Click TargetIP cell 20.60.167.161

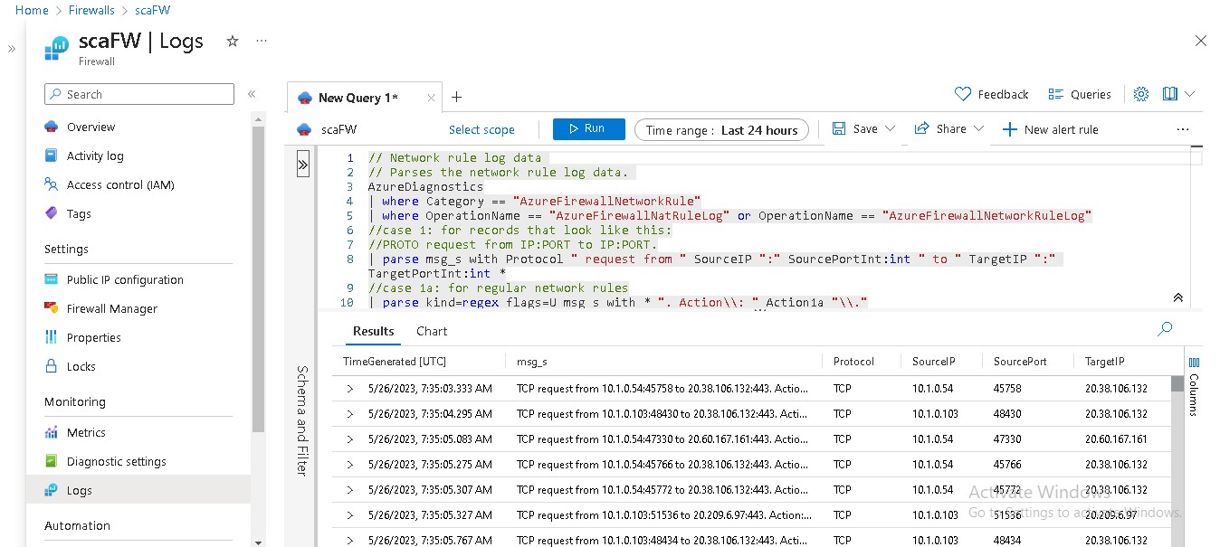[x=1116, y=439]
